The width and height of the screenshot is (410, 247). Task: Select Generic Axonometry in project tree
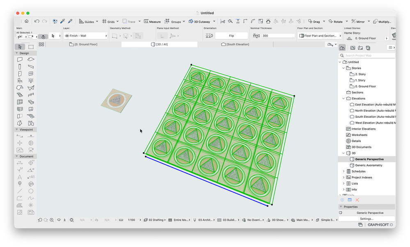(369, 165)
